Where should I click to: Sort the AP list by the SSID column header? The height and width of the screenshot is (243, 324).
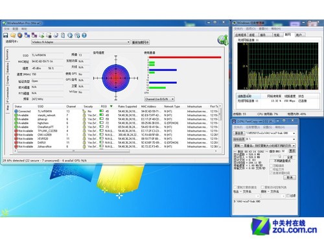40,106
